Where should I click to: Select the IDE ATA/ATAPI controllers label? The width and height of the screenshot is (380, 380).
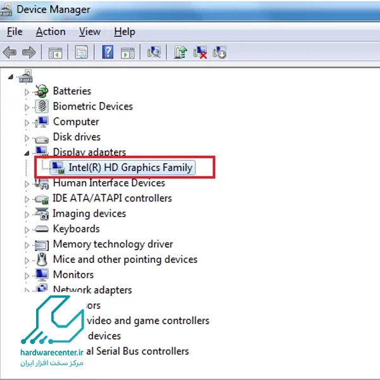point(112,198)
